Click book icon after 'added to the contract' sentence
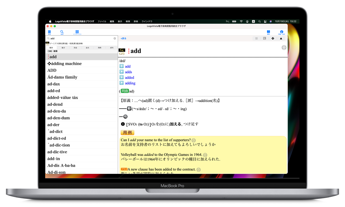The width and height of the screenshot is (345, 207). tap(198, 170)
